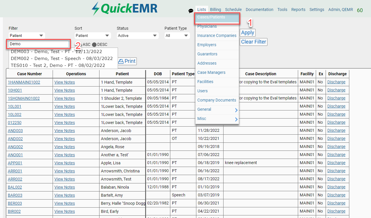
Task: Open the Schedule menu
Action: point(233,10)
